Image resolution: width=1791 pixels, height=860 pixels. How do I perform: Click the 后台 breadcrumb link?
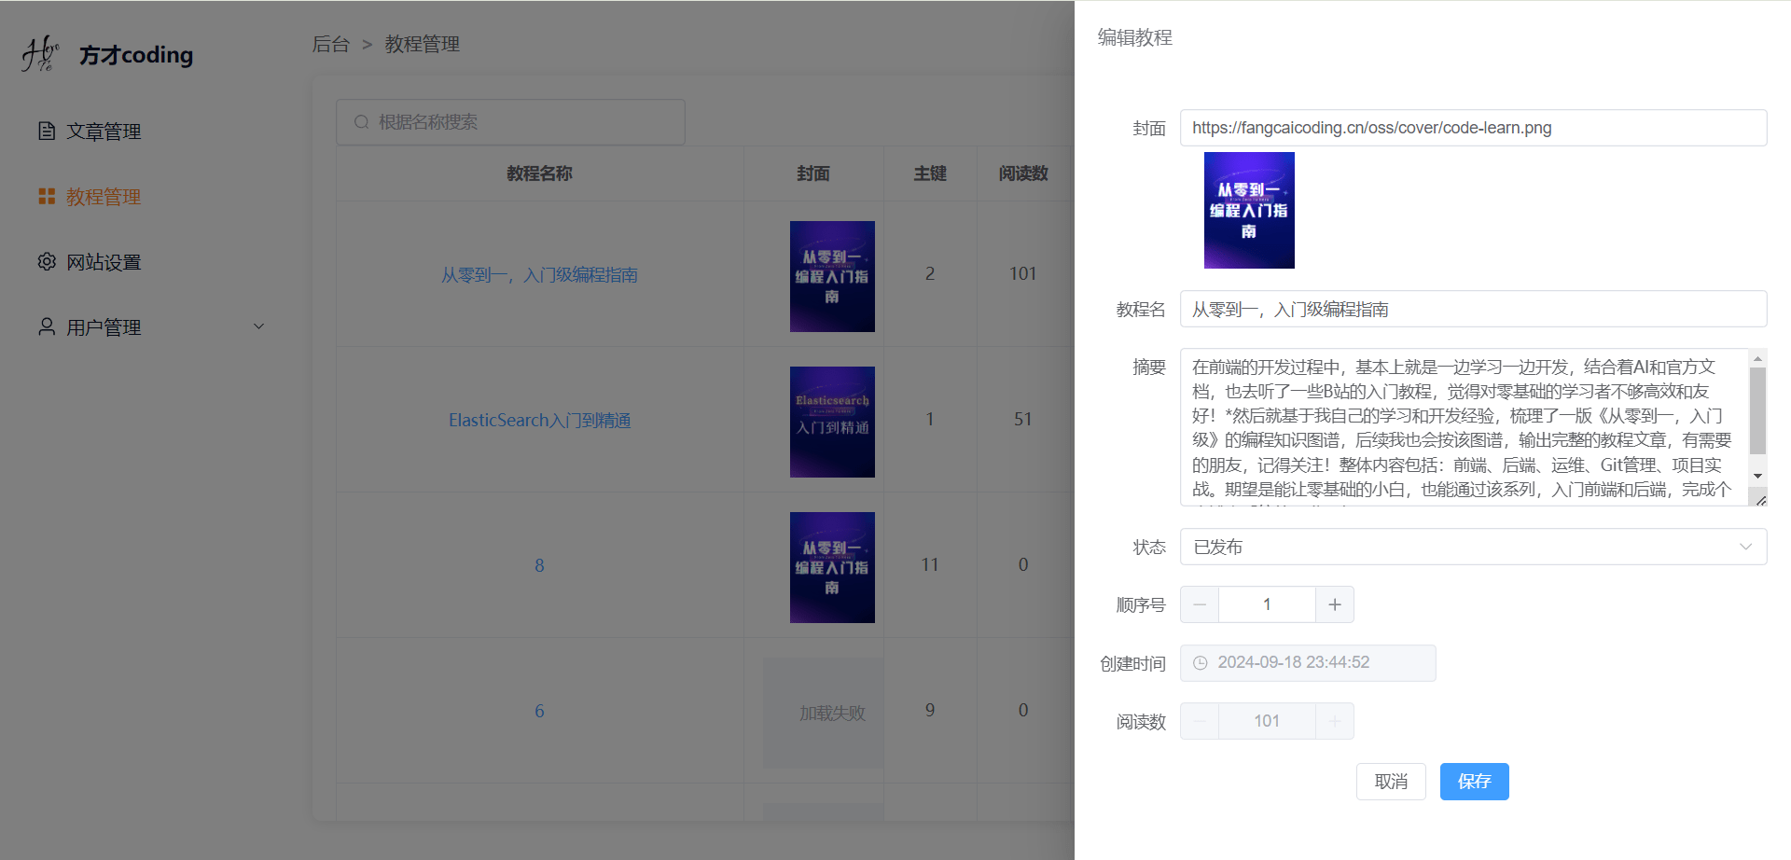point(330,44)
